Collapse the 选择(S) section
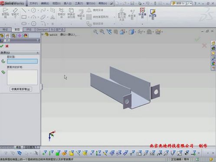216x162 pixels. pos(38,53)
